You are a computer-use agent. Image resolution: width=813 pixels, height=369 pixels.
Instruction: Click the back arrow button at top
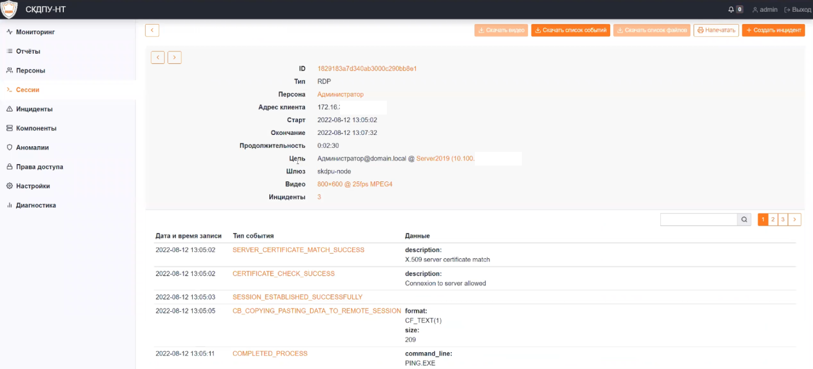click(152, 30)
